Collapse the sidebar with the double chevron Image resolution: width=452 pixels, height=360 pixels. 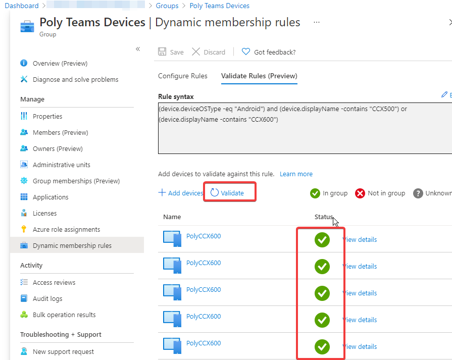[138, 49]
